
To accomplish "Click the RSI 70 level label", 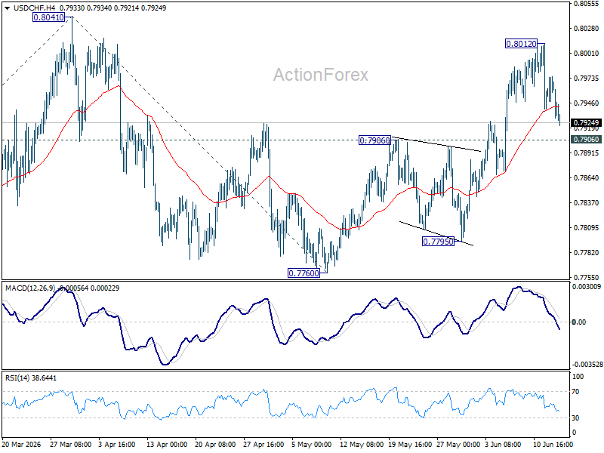I will [x=576, y=392].
